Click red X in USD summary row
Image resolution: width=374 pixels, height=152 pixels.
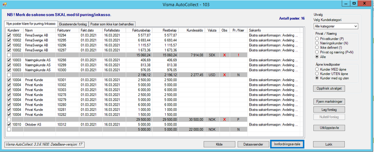pos(224,75)
